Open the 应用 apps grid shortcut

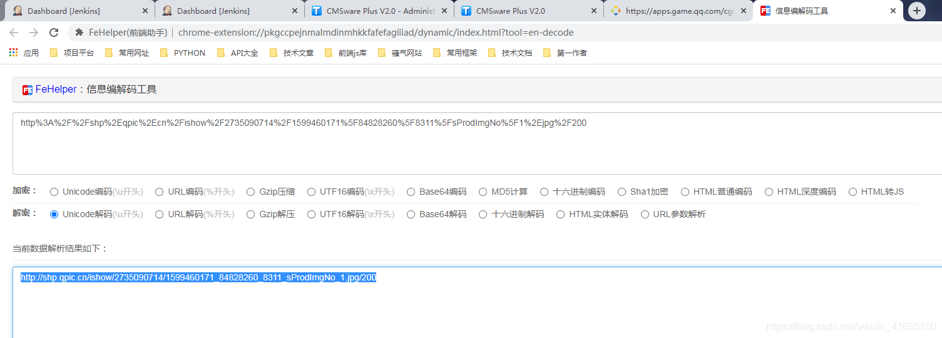[x=24, y=53]
